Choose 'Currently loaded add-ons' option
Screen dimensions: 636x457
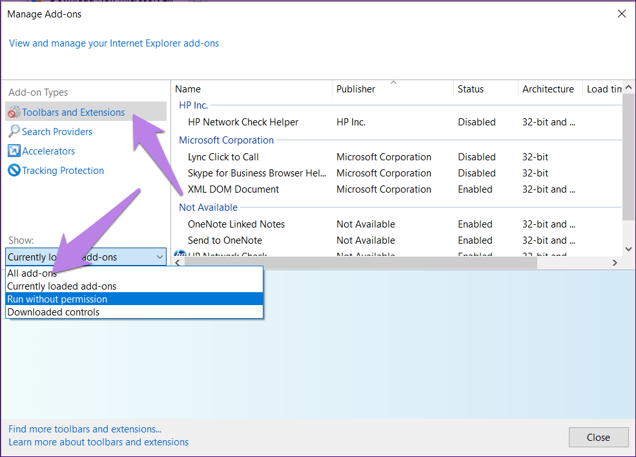coord(62,286)
